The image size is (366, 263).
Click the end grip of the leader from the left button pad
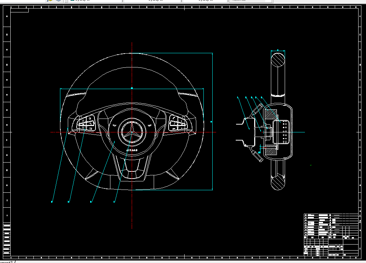pyautogui.click(x=69, y=202)
